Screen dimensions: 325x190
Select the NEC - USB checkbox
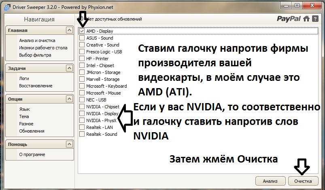[x=82, y=100]
